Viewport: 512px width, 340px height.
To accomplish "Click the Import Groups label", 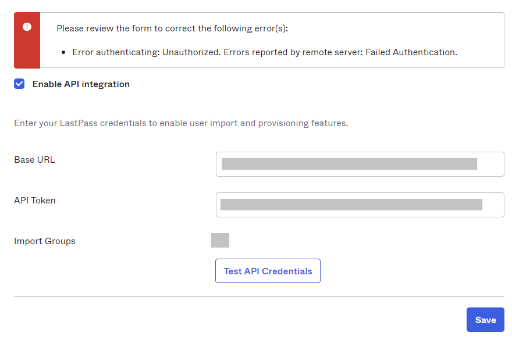I will (x=45, y=241).
